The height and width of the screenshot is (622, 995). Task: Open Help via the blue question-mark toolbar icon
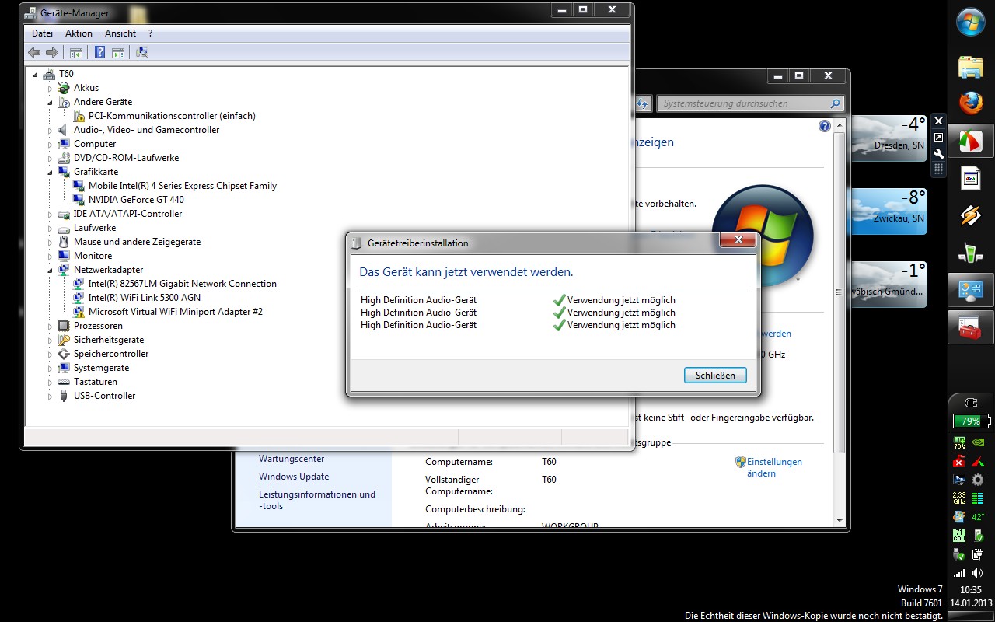99,52
